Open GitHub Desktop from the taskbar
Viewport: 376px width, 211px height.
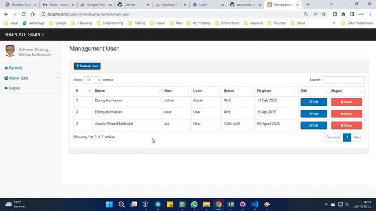243,205
